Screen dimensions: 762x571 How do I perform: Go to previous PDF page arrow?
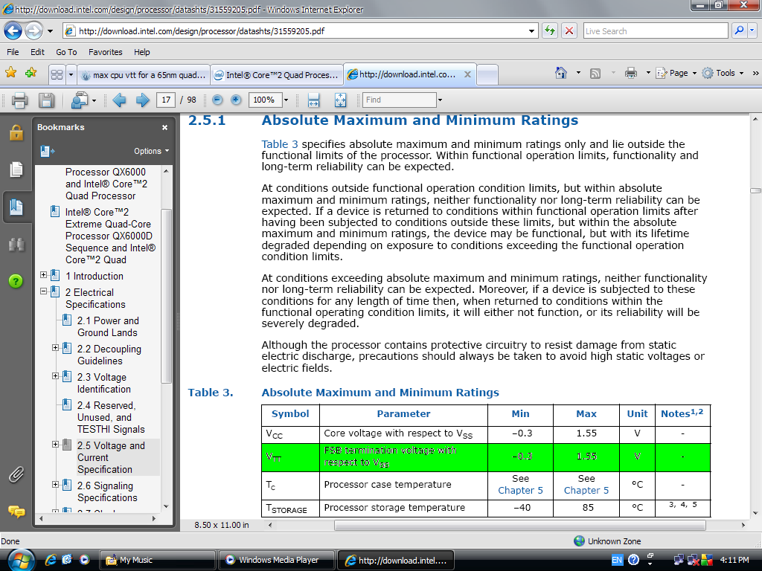click(x=119, y=100)
